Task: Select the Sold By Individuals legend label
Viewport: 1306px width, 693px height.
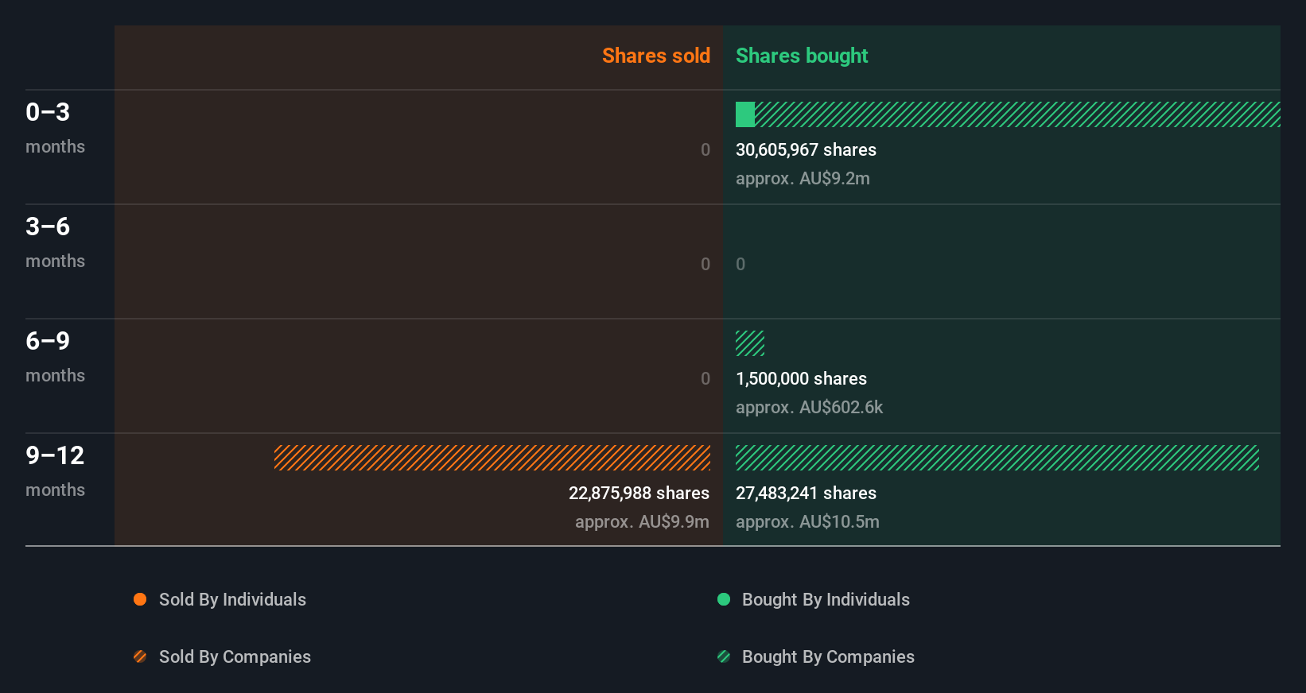Action: [232, 599]
